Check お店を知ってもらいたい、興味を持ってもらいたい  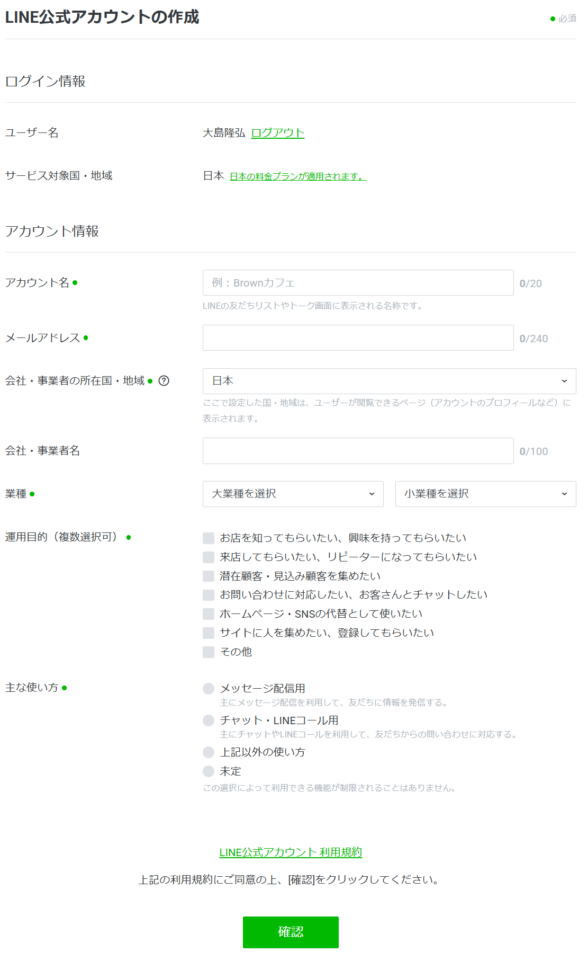pyautogui.click(x=209, y=538)
